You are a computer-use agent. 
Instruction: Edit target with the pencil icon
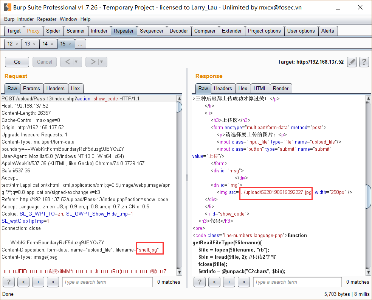coord(352,62)
